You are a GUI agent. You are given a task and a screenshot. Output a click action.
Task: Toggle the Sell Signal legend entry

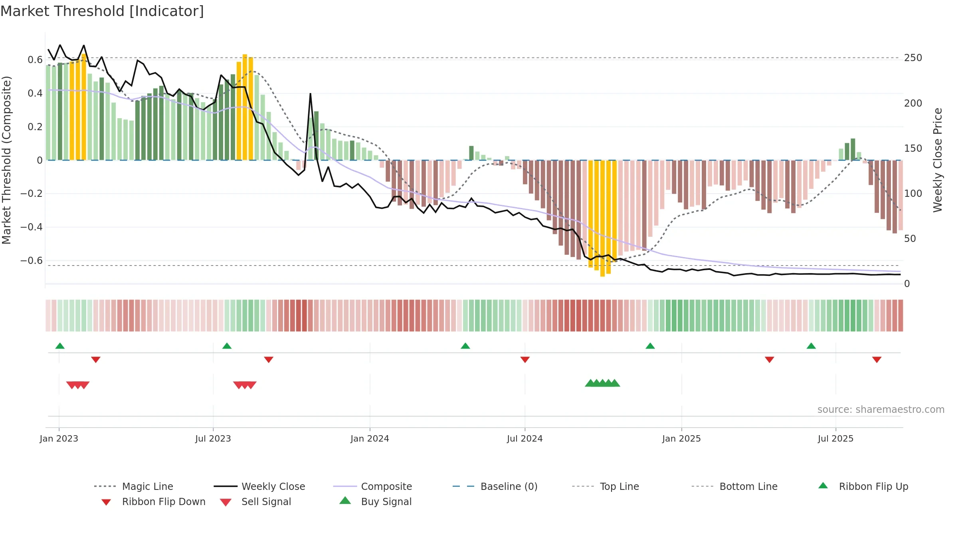pos(255,501)
